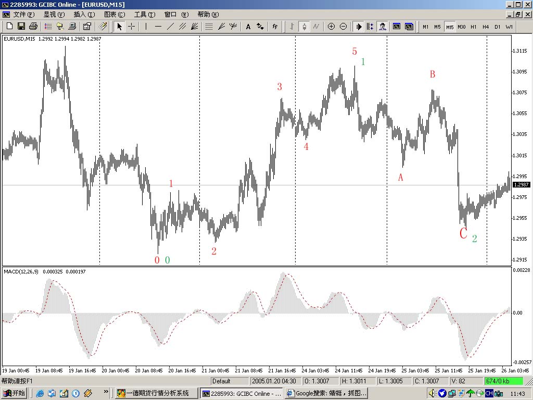Open the 插入(I) menu
The image size is (533, 400).
(x=84, y=15)
